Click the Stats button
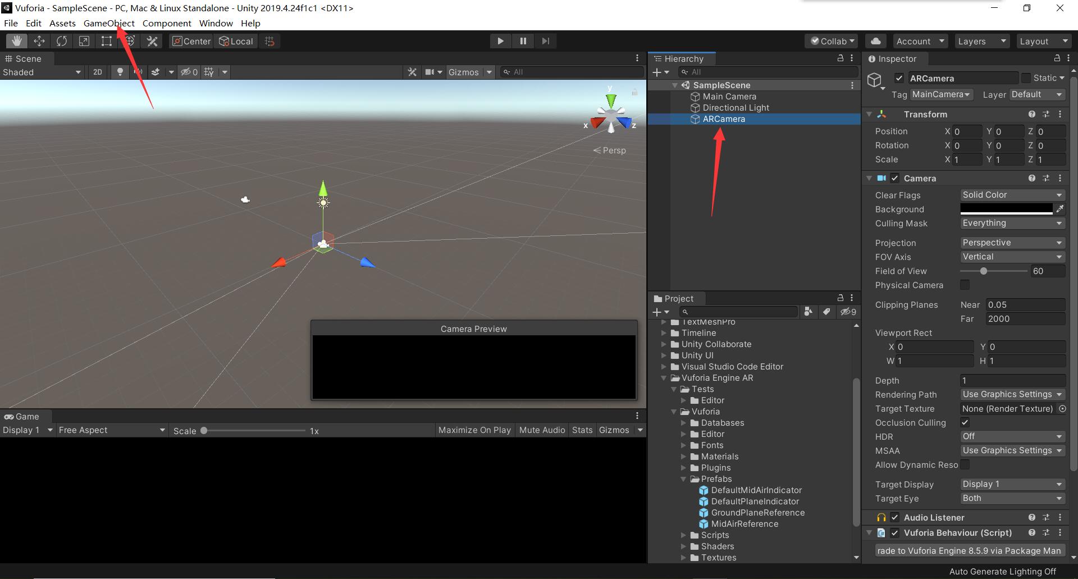Screen dimensions: 1078x579 coord(582,430)
